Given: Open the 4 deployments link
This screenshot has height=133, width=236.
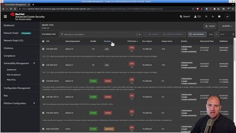Looking at the screenshot, I should coord(187,62).
